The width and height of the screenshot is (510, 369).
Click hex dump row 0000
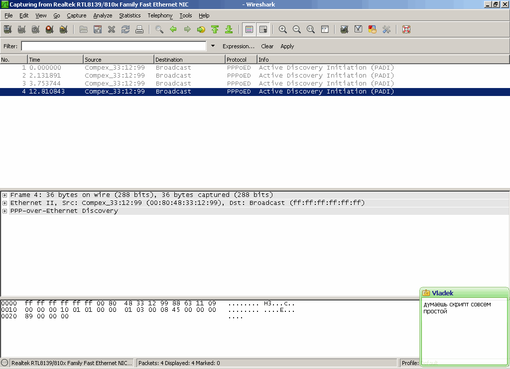(x=148, y=303)
